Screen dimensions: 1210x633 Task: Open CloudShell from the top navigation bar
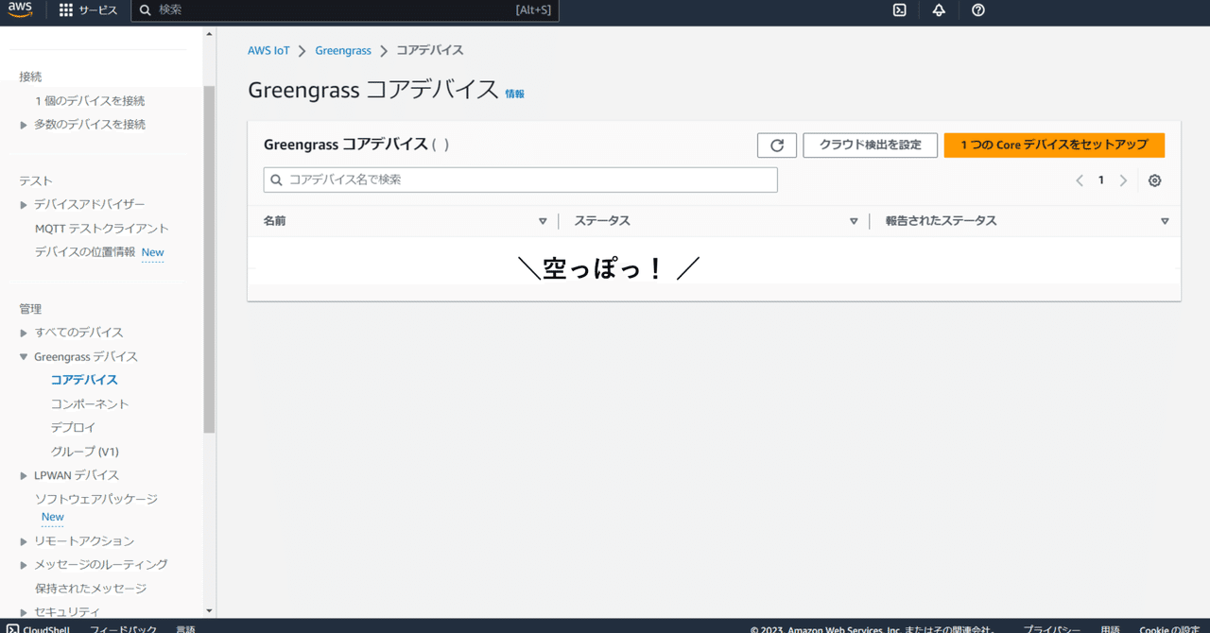(899, 10)
